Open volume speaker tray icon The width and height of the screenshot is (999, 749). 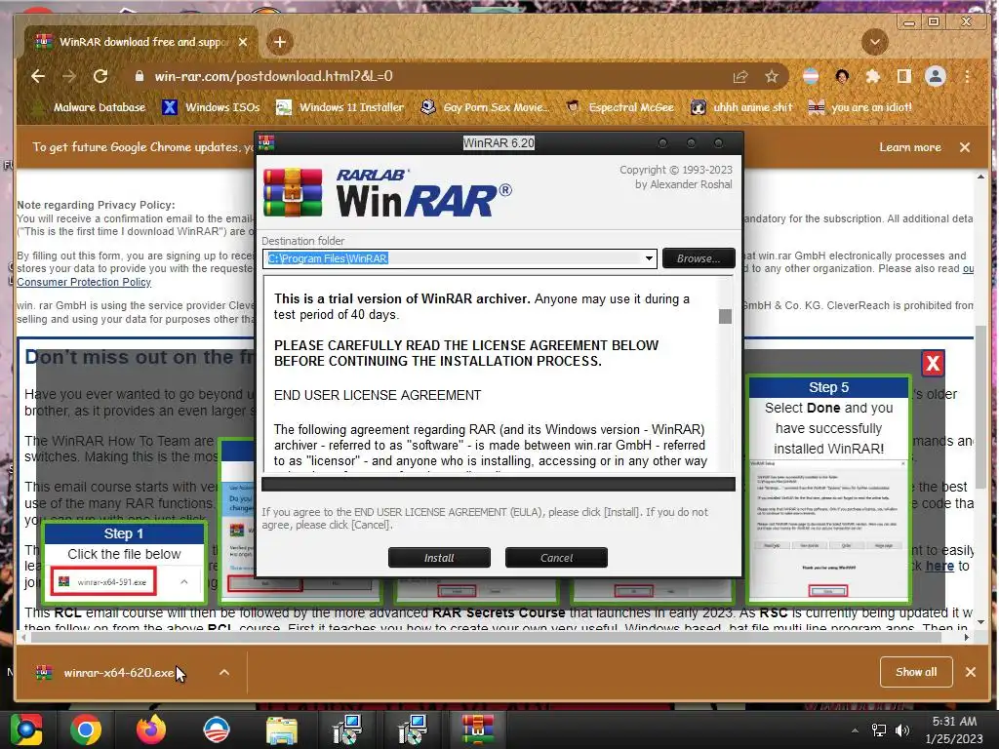[x=902, y=730]
